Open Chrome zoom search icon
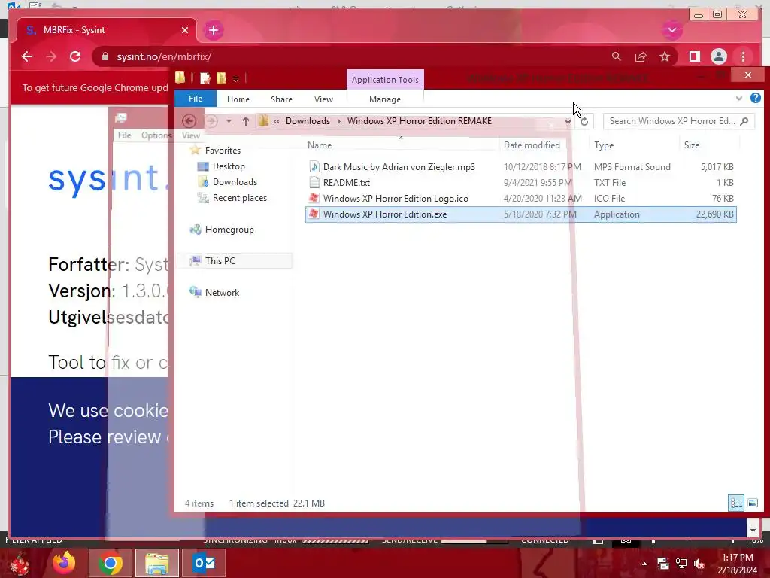Viewport: 770px width, 578px height. 617,56
